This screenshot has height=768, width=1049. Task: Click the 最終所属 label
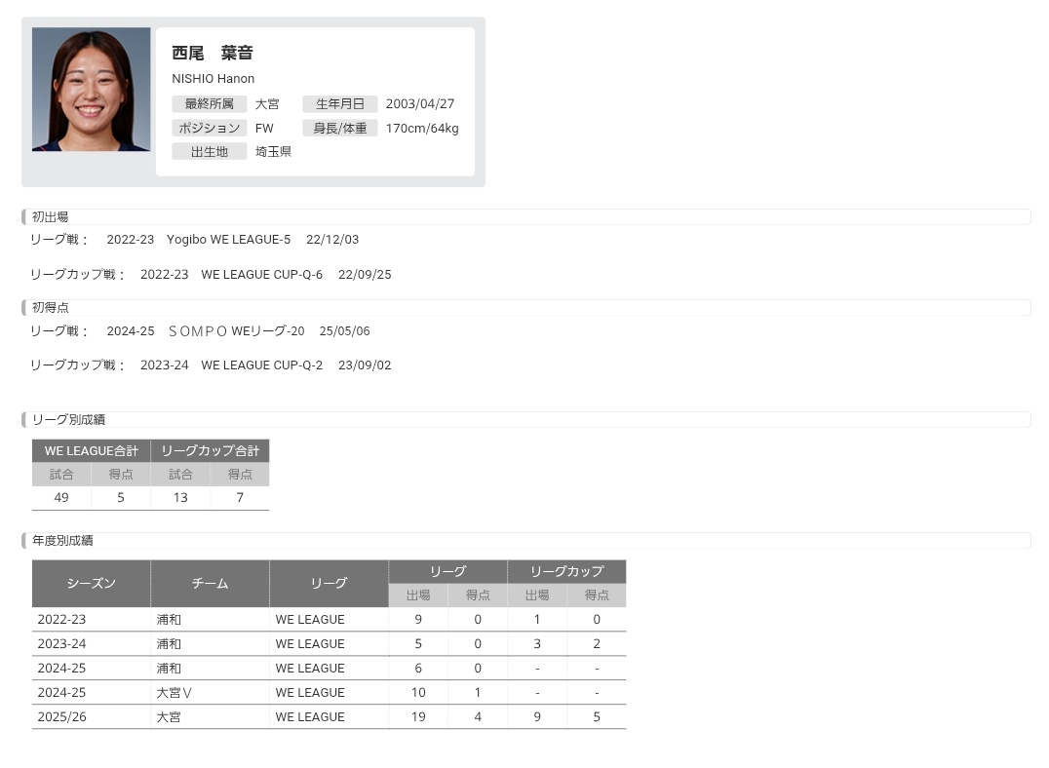(210, 103)
